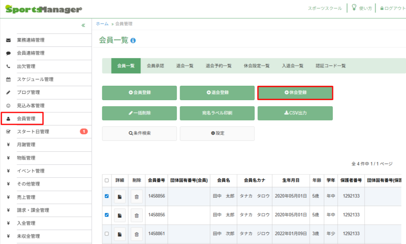Image resolution: width=406 pixels, height=244 pixels.
Task: Open 請求・課金管理 in the sidebar
Action: click(33, 210)
